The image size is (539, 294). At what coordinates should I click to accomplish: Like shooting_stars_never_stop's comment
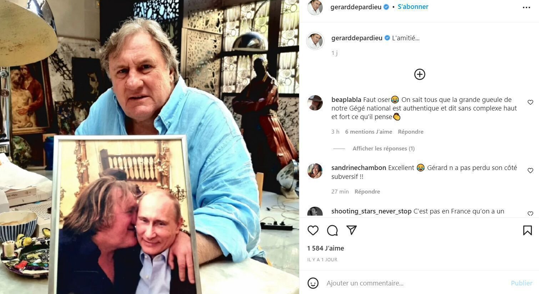pyautogui.click(x=530, y=214)
